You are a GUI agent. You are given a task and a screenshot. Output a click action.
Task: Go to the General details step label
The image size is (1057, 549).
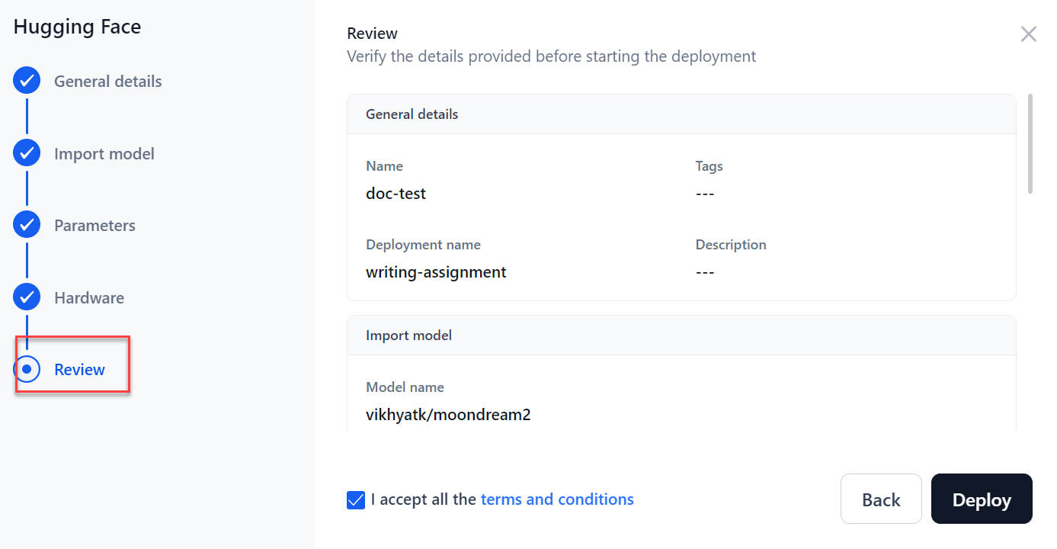point(107,82)
